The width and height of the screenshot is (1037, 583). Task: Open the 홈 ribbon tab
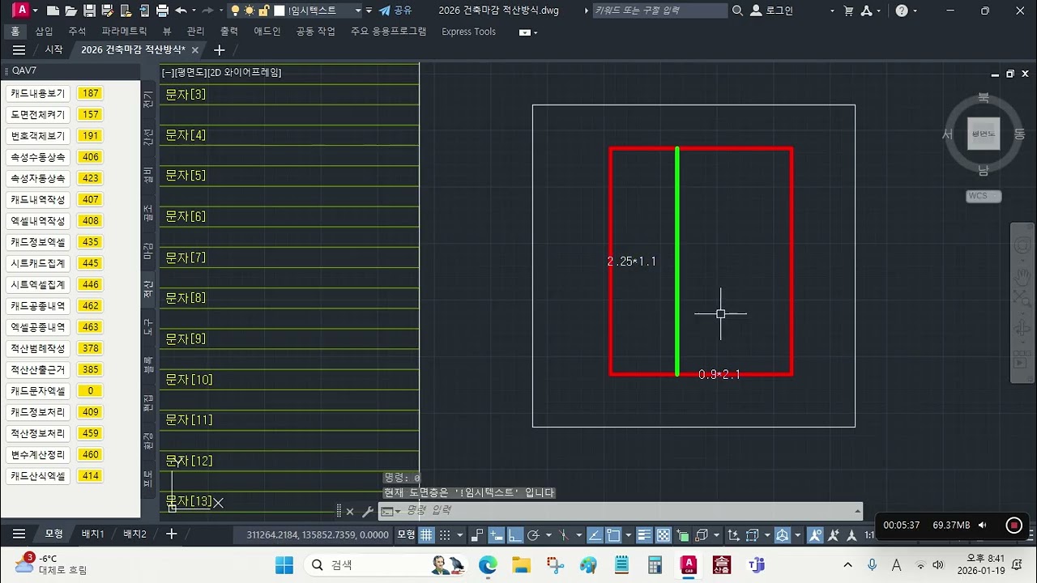click(x=15, y=32)
